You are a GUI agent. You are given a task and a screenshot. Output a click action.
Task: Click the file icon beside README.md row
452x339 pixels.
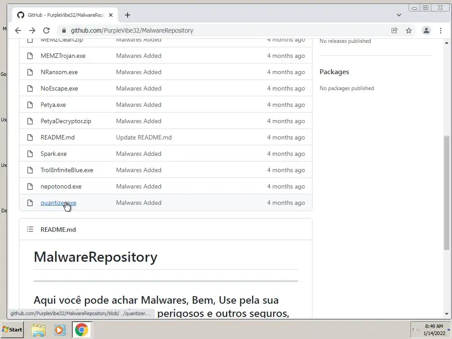(x=30, y=138)
